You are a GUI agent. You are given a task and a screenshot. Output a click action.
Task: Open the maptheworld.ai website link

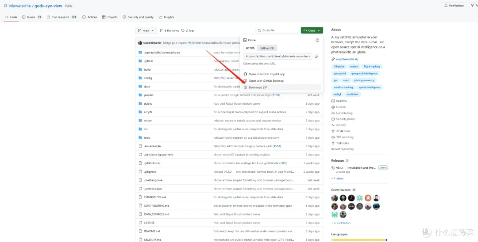click(347, 59)
